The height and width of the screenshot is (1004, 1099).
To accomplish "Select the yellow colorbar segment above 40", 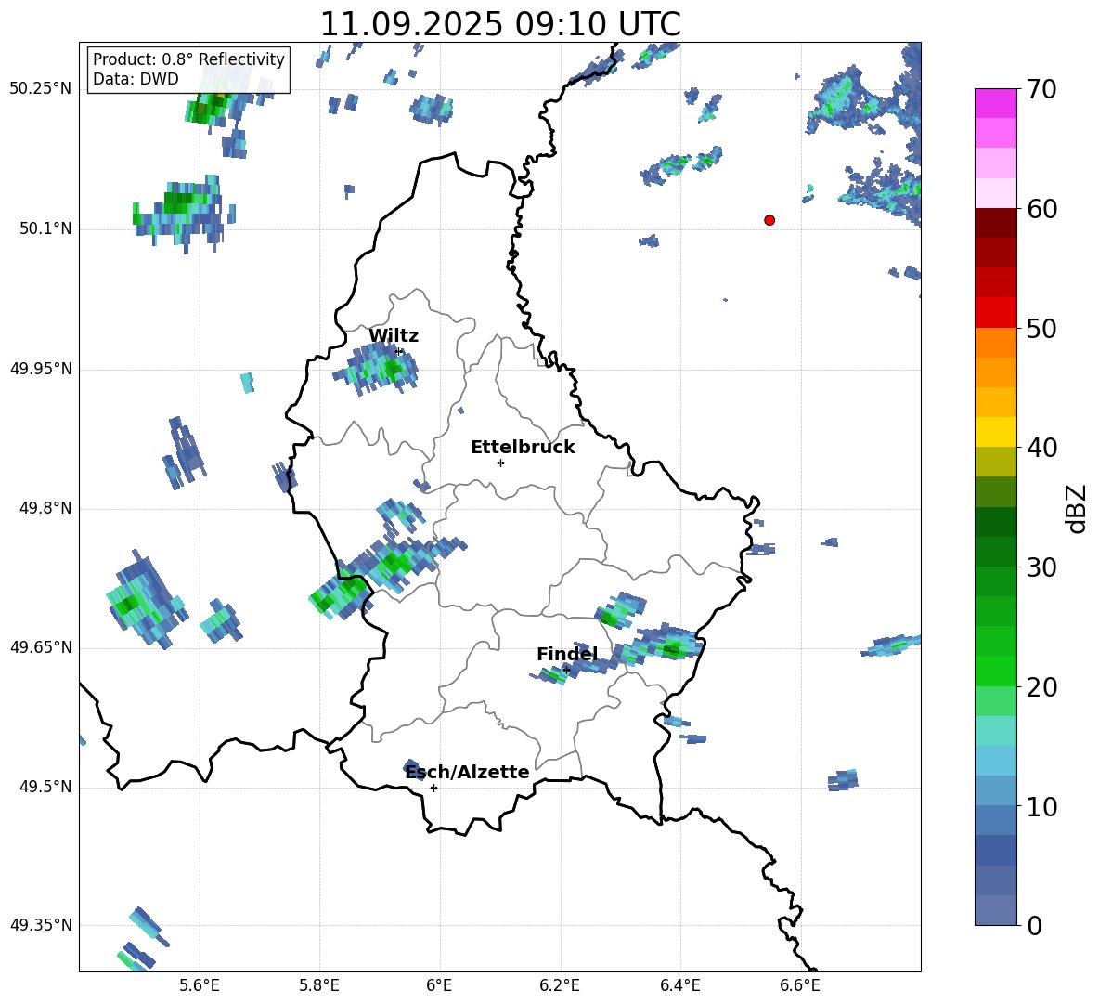I will pyautogui.click(x=996, y=432).
